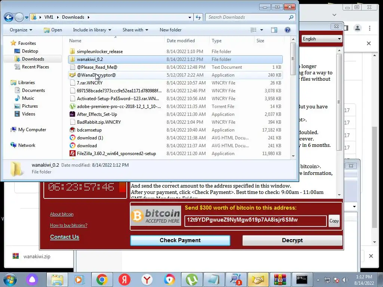Toggle the preview pane icon

[274, 30]
